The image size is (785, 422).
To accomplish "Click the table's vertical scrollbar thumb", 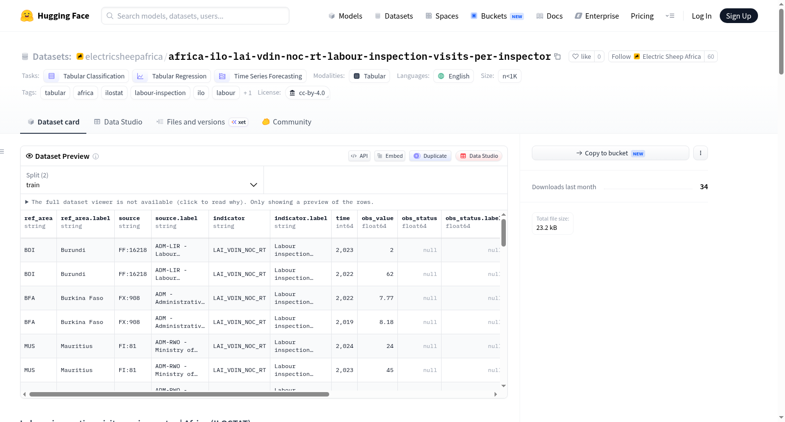I will tap(503, 233).
